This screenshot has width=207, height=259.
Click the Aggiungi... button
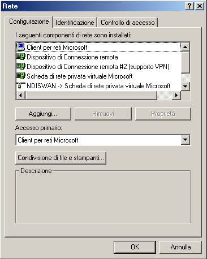click(43, 114)
